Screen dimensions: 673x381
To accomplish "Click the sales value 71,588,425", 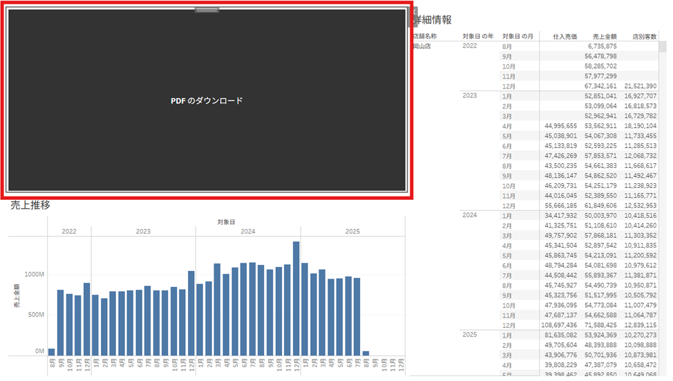I will point(601,325).
